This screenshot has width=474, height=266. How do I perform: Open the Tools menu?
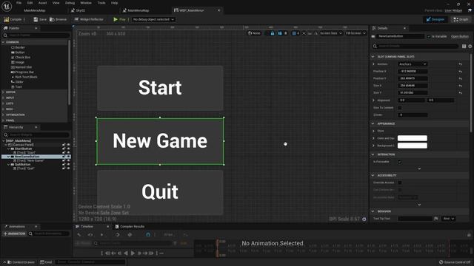(101, 3)
